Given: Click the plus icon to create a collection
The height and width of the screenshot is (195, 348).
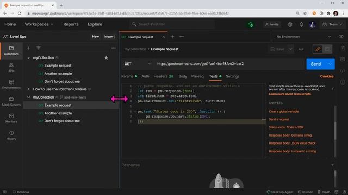Looking at the screenshot, I should tap(29, 48).
